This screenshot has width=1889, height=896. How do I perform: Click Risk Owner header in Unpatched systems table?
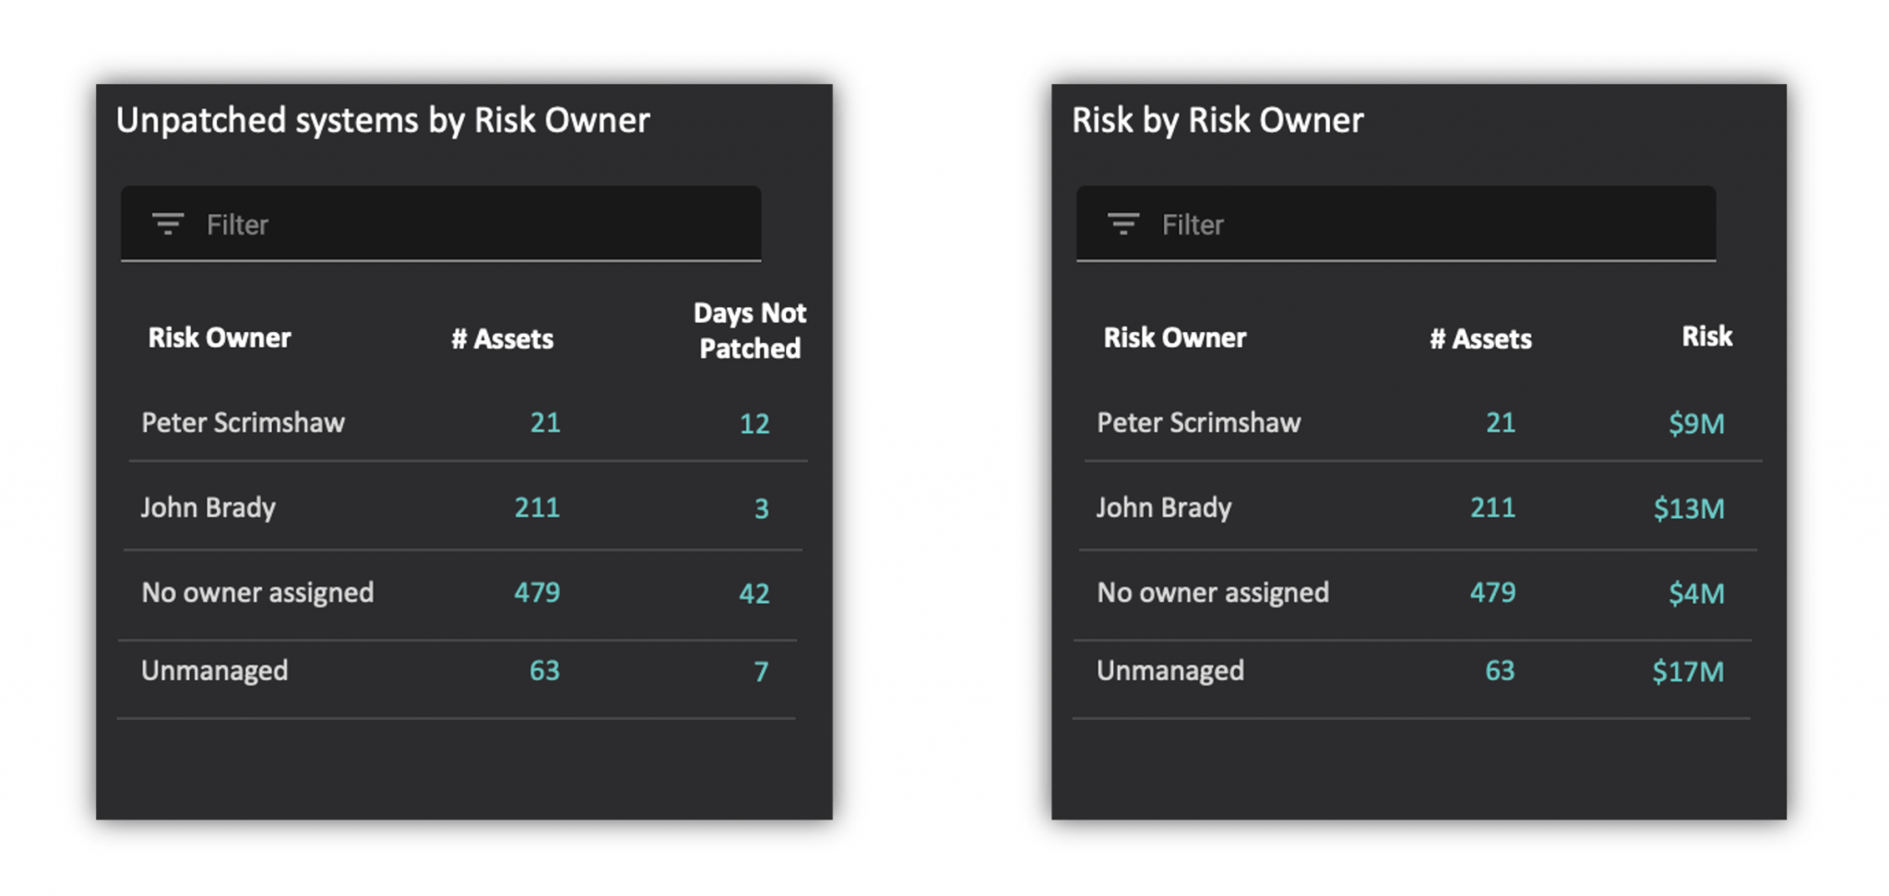point(220,337)
